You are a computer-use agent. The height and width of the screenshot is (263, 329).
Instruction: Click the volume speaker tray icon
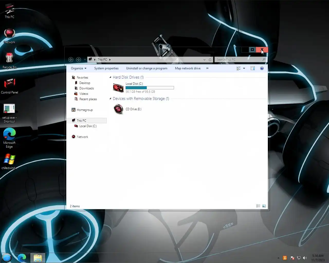305,258
